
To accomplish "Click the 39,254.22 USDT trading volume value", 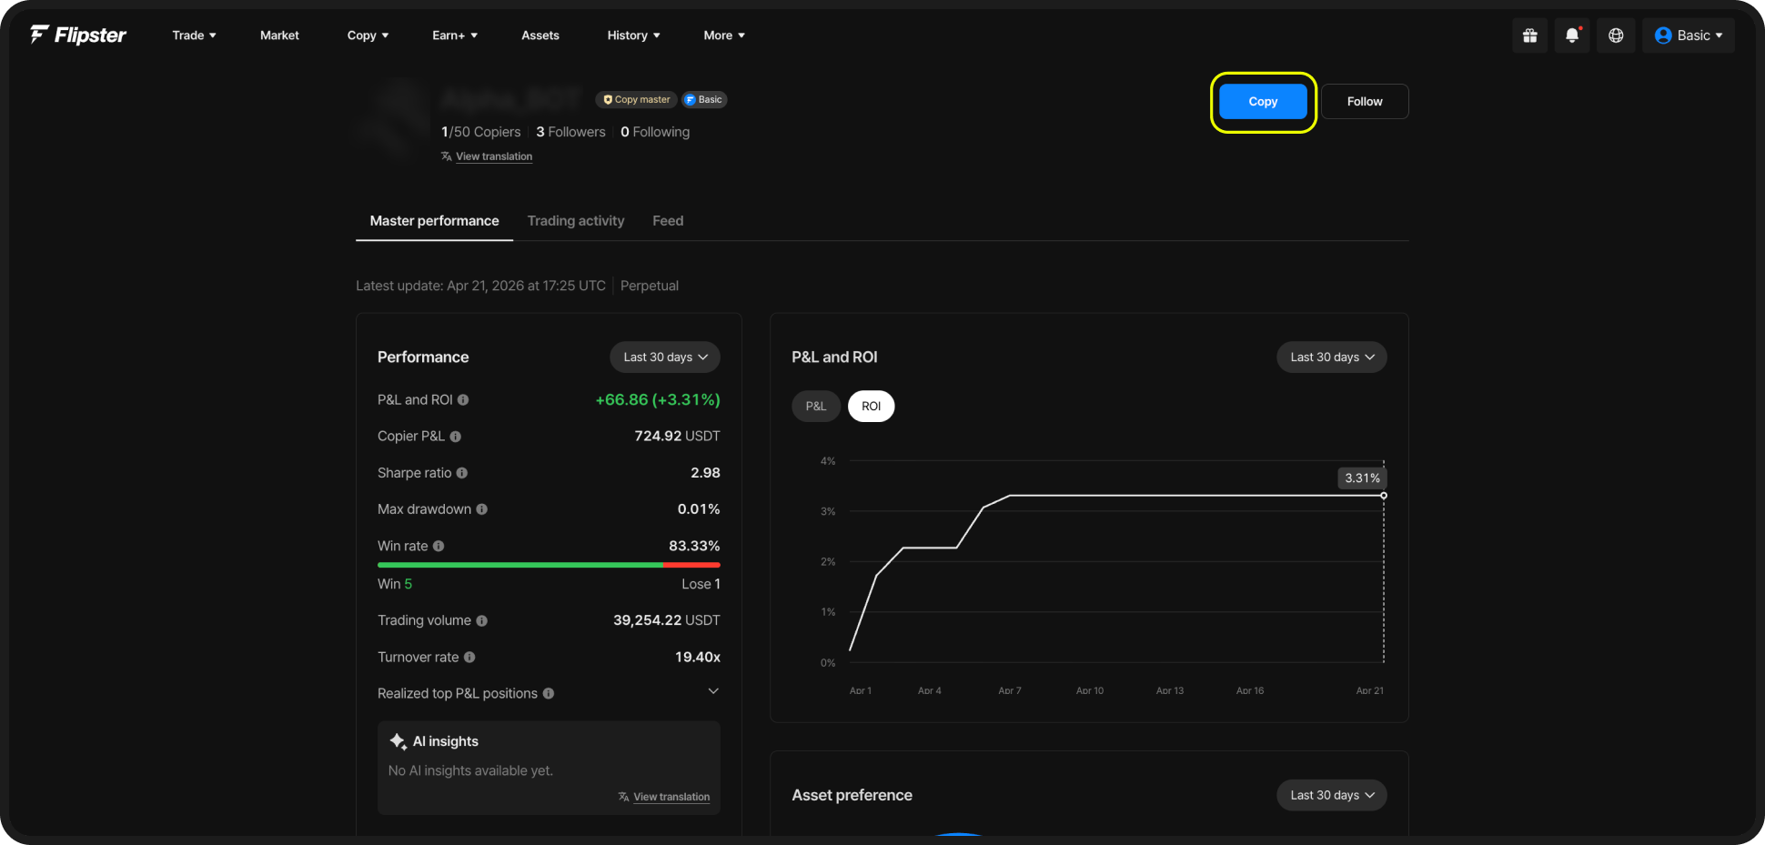I will (x=667, y=620).
